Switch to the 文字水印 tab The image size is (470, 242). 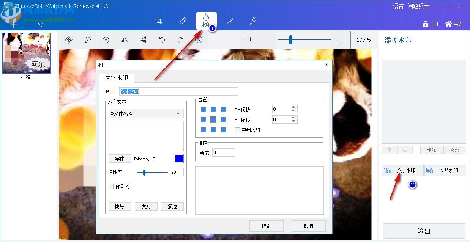(x=117, y=79)
